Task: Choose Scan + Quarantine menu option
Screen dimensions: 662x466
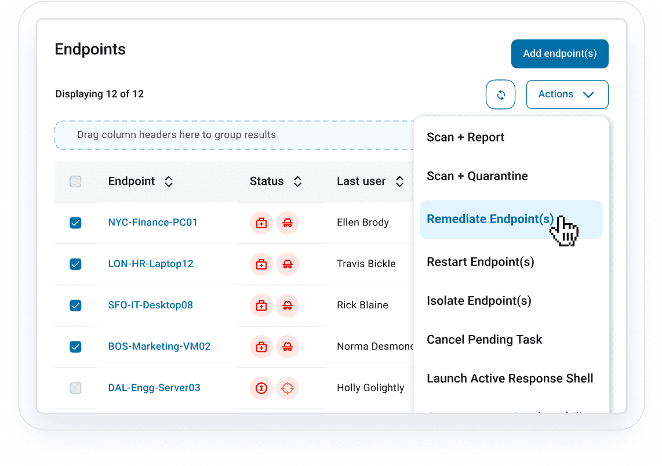Action: click(x=477, y=176)
